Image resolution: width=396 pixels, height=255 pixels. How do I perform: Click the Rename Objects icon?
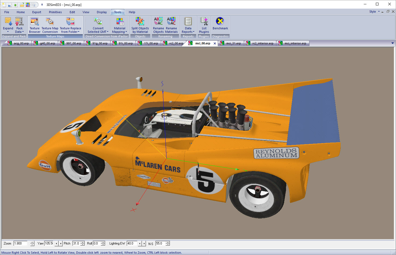158,21
